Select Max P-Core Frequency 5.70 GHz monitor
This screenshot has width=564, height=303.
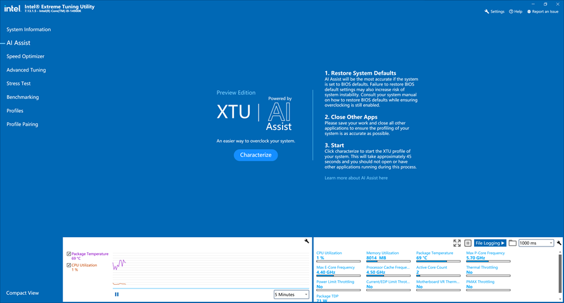pos(488,257)
